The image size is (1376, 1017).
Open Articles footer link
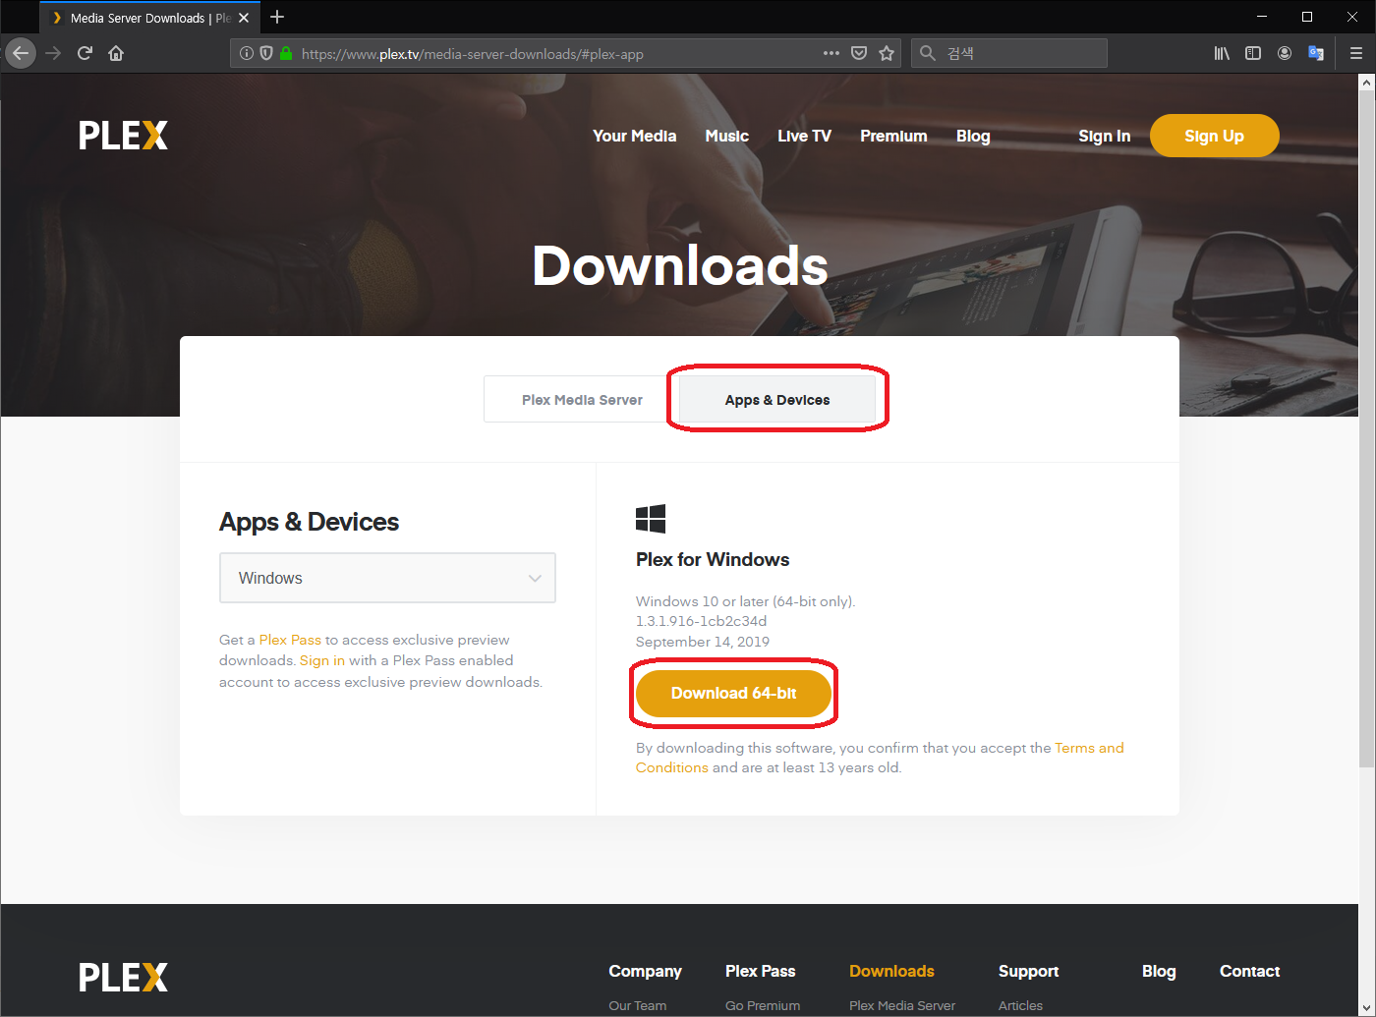click(x=1020, y=1005)
